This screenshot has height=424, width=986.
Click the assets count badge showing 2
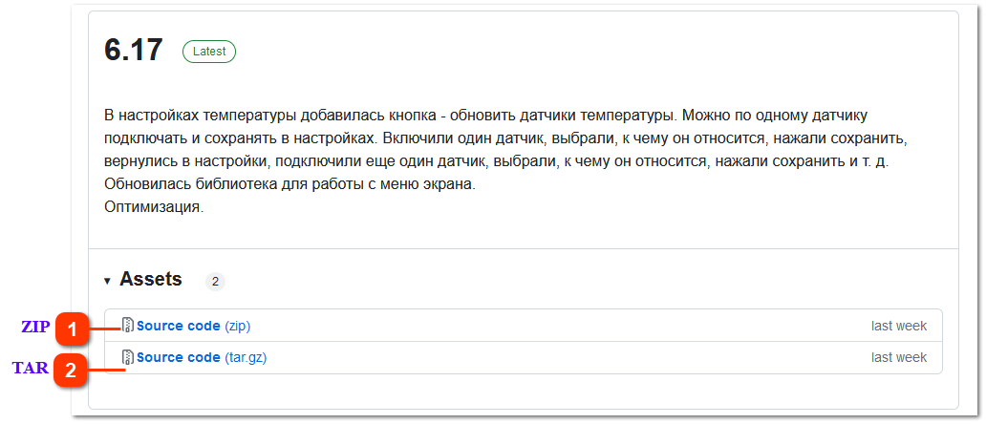coord(215,282)
